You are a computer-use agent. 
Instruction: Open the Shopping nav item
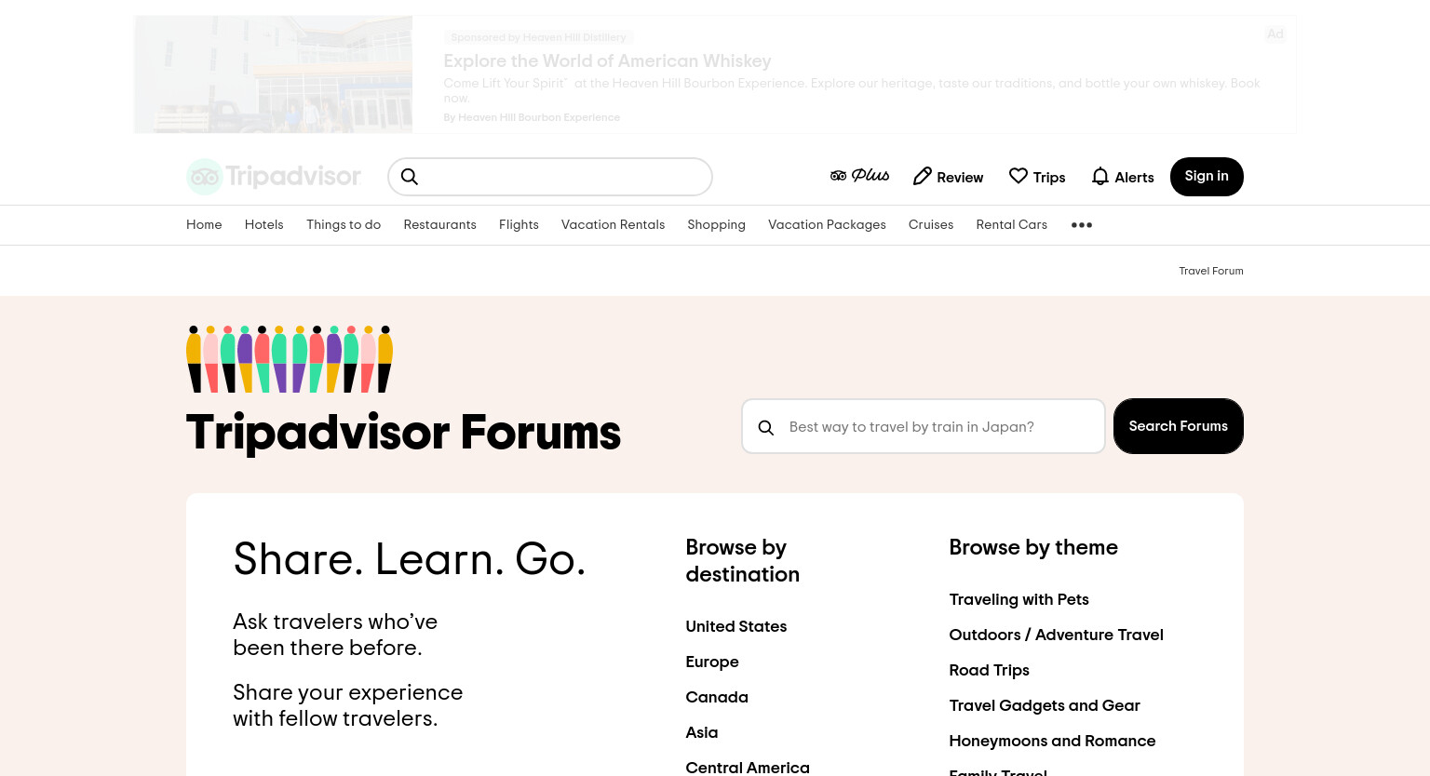pyautogui.click(x=717, y=225)
